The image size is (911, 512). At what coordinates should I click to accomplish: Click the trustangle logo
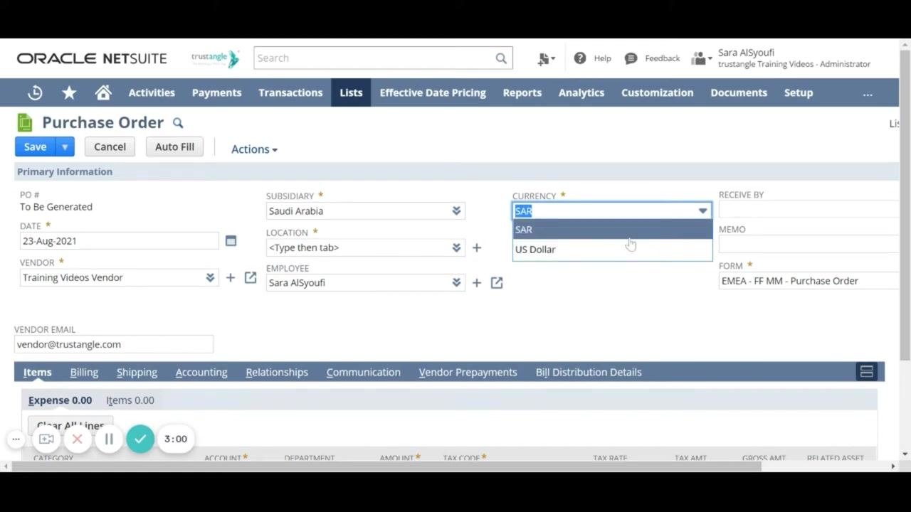click(x=216, y=58)
